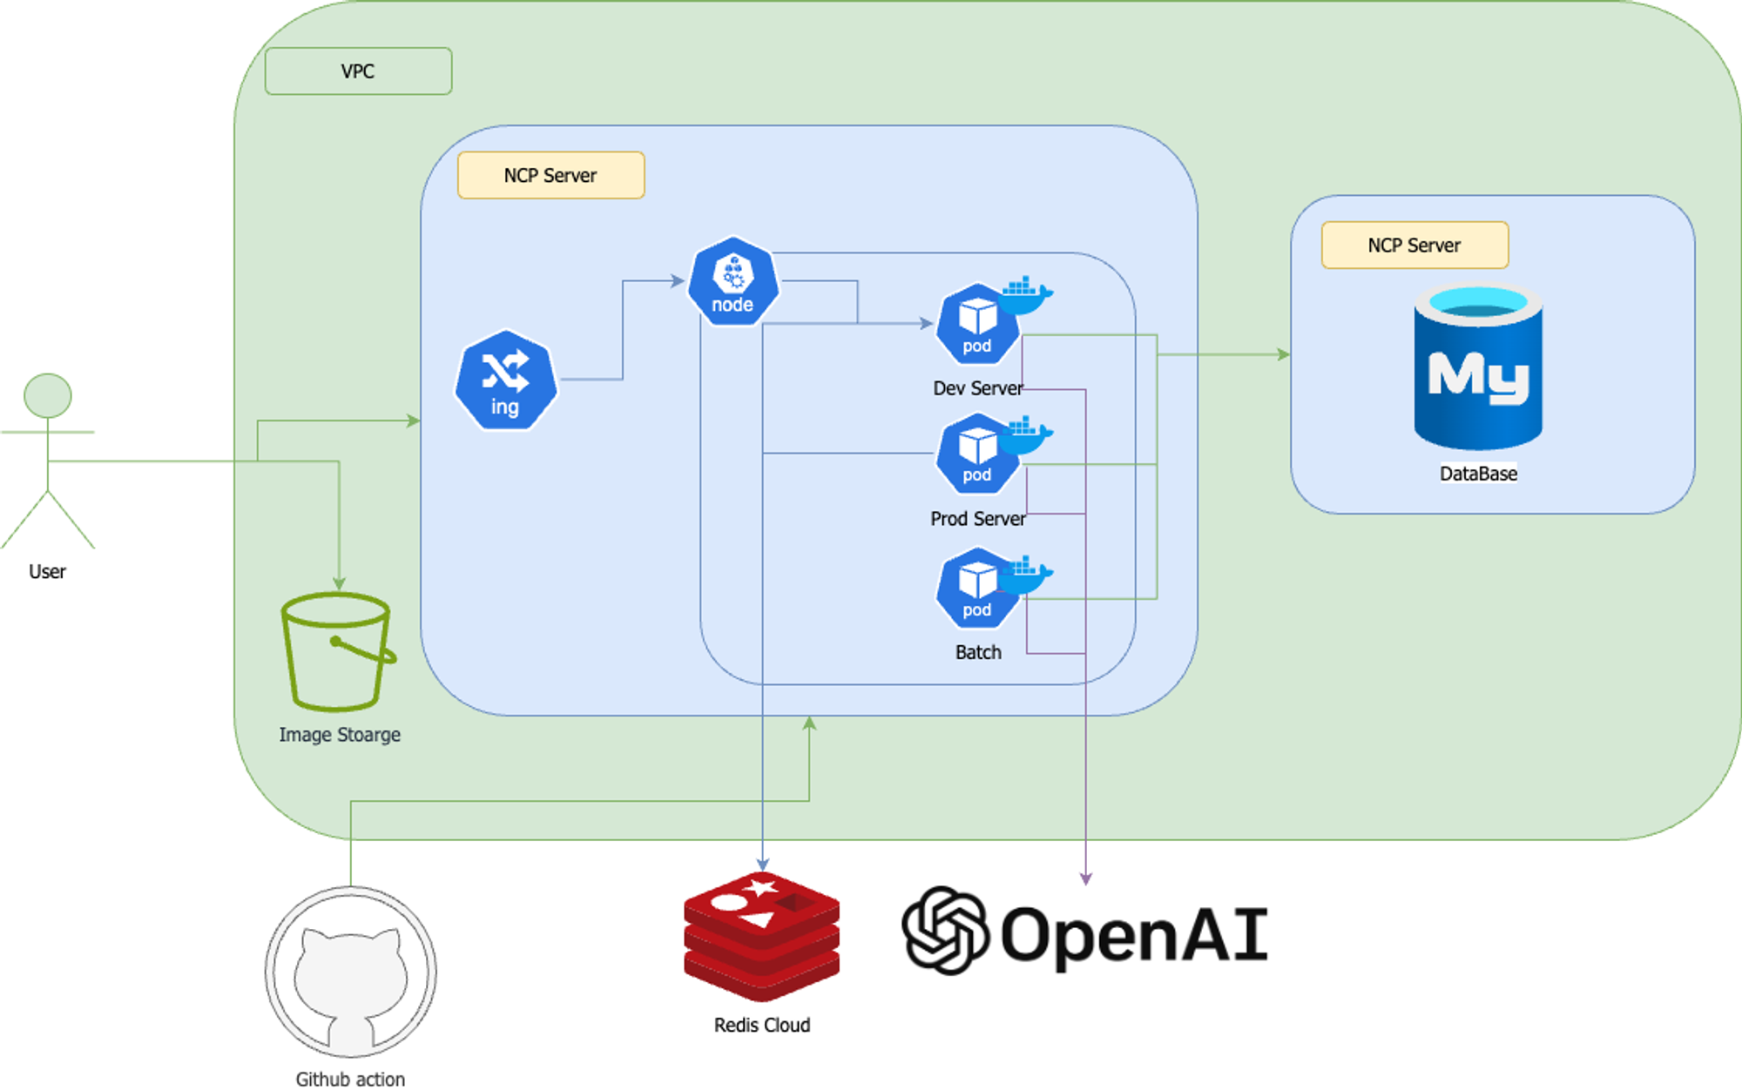Select the Redis Cloud logo
Image resolution: width=1742 pixels, height=1090 pixels.
click(x=761, y=936)
